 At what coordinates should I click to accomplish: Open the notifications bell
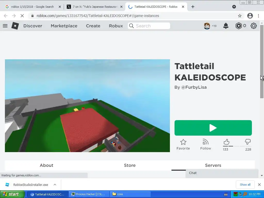(x=226, y=26)
